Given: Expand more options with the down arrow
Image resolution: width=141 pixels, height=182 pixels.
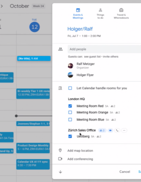Looking at the screenshot, I should [60, 172].
